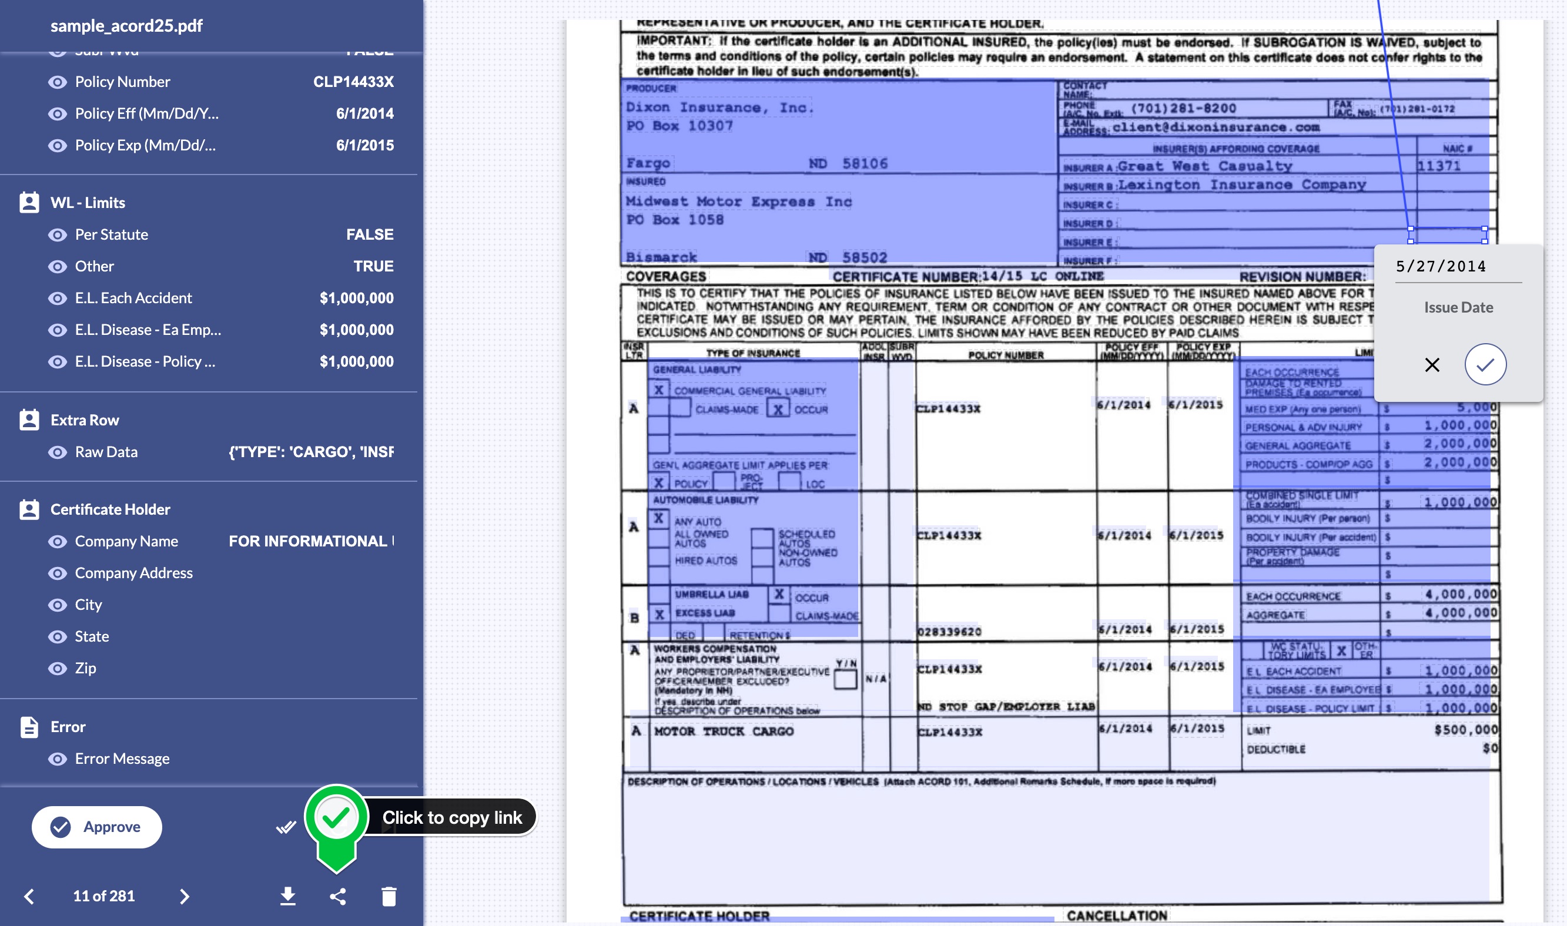
Task: Click Dixon Insurance, Inc. text on document
Action: tap(719, 108)
